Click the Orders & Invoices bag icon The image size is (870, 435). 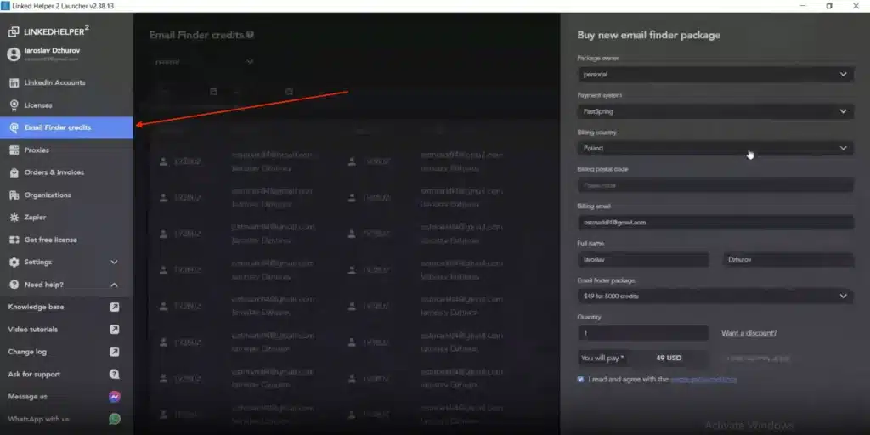(x=14, y=172)
